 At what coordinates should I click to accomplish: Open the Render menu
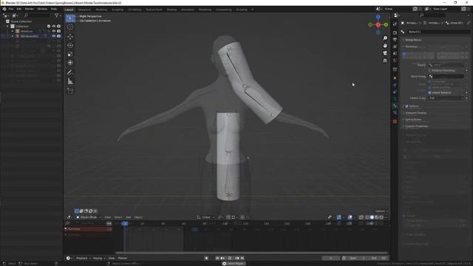pyautogui.click(x=30, y=9)
